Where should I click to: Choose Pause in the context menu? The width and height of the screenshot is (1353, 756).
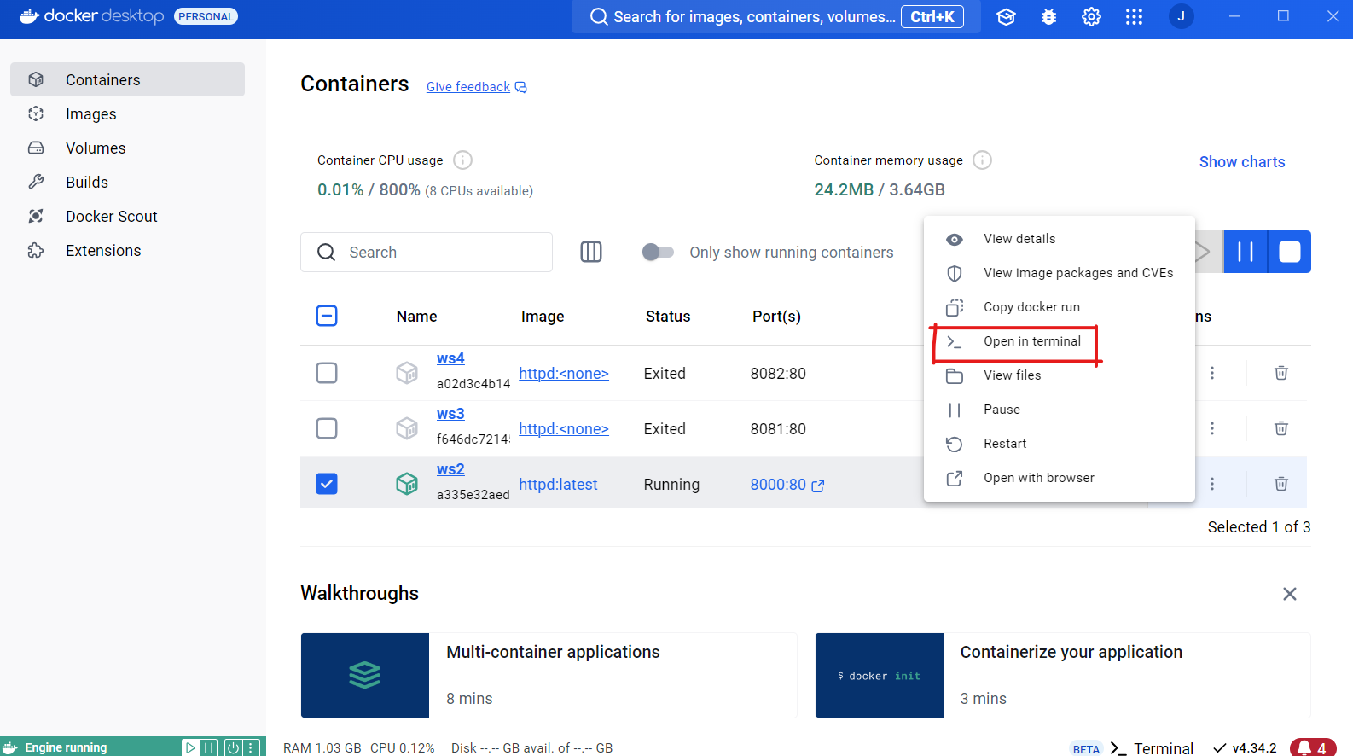tap(1059, 410)
